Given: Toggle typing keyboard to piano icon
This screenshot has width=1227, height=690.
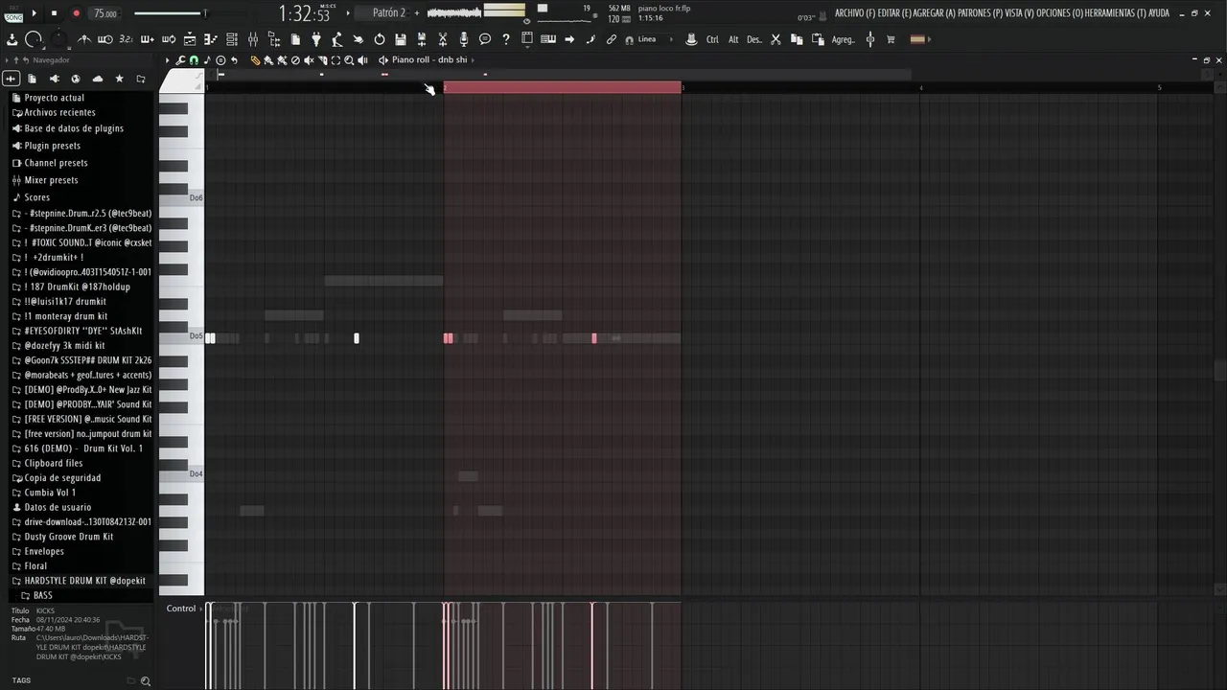Looking at the screenshot, I should (x=548, y=39).
